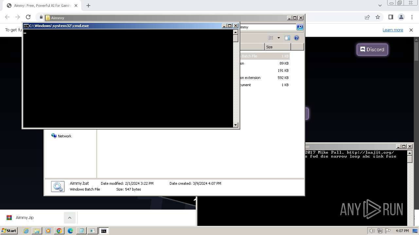
Task: Click Chrome's back navigation arrow
Action: tap(7, 17)
